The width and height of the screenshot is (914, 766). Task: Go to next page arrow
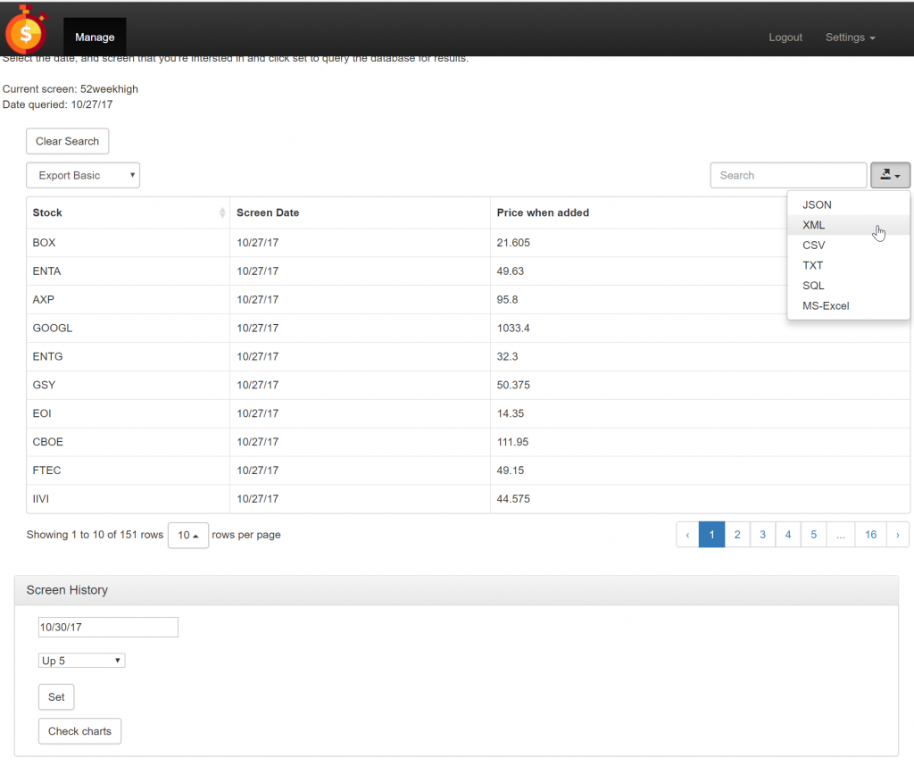tap(898, 535)
